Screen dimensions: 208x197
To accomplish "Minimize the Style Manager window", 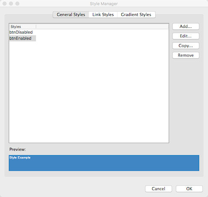I will tap(11, 3).
